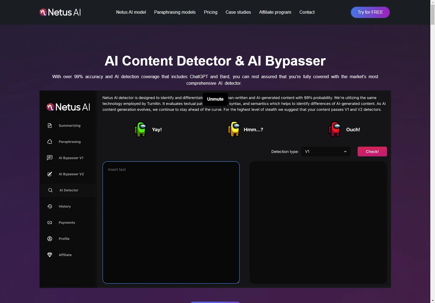Click the scrollbar down arrow
435x303 pixels.
click(433, 301)
